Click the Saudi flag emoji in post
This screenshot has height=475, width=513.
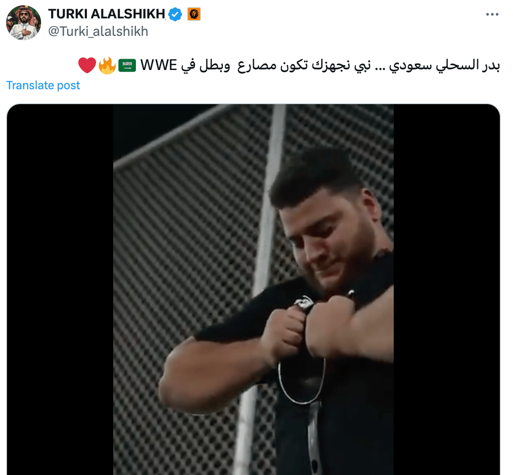click(x=127, y=65)
